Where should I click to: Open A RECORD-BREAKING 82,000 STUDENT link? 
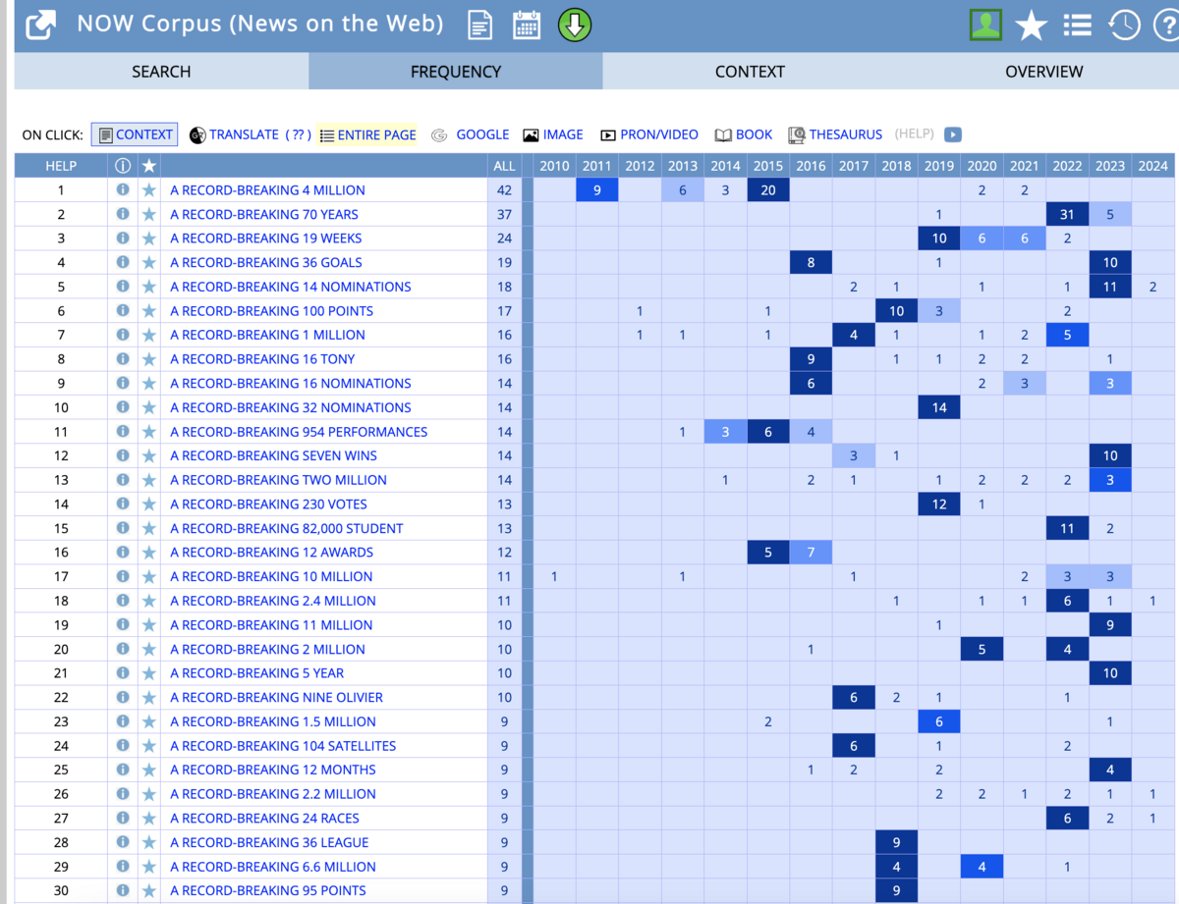(x=287, y=528)
